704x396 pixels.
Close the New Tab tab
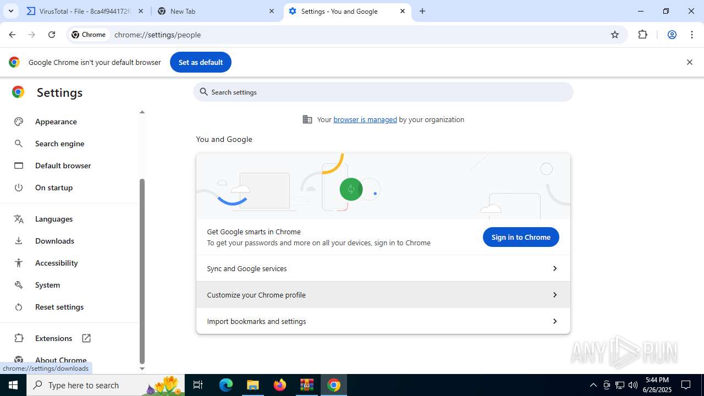(x=272, y=11)
